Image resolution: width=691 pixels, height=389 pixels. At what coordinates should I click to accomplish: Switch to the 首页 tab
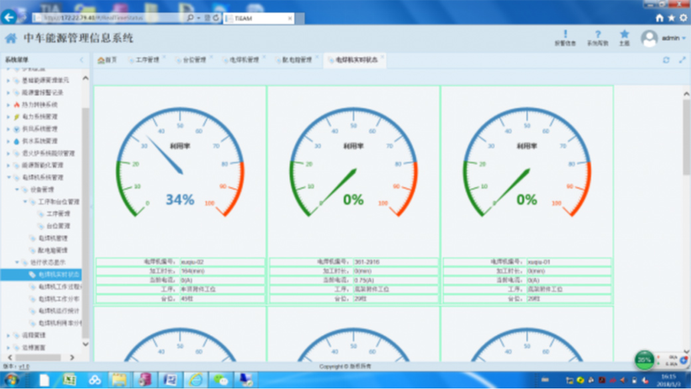(x=107, y=60)
